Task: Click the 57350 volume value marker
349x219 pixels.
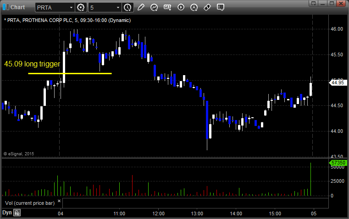Action: coord(338,163)
